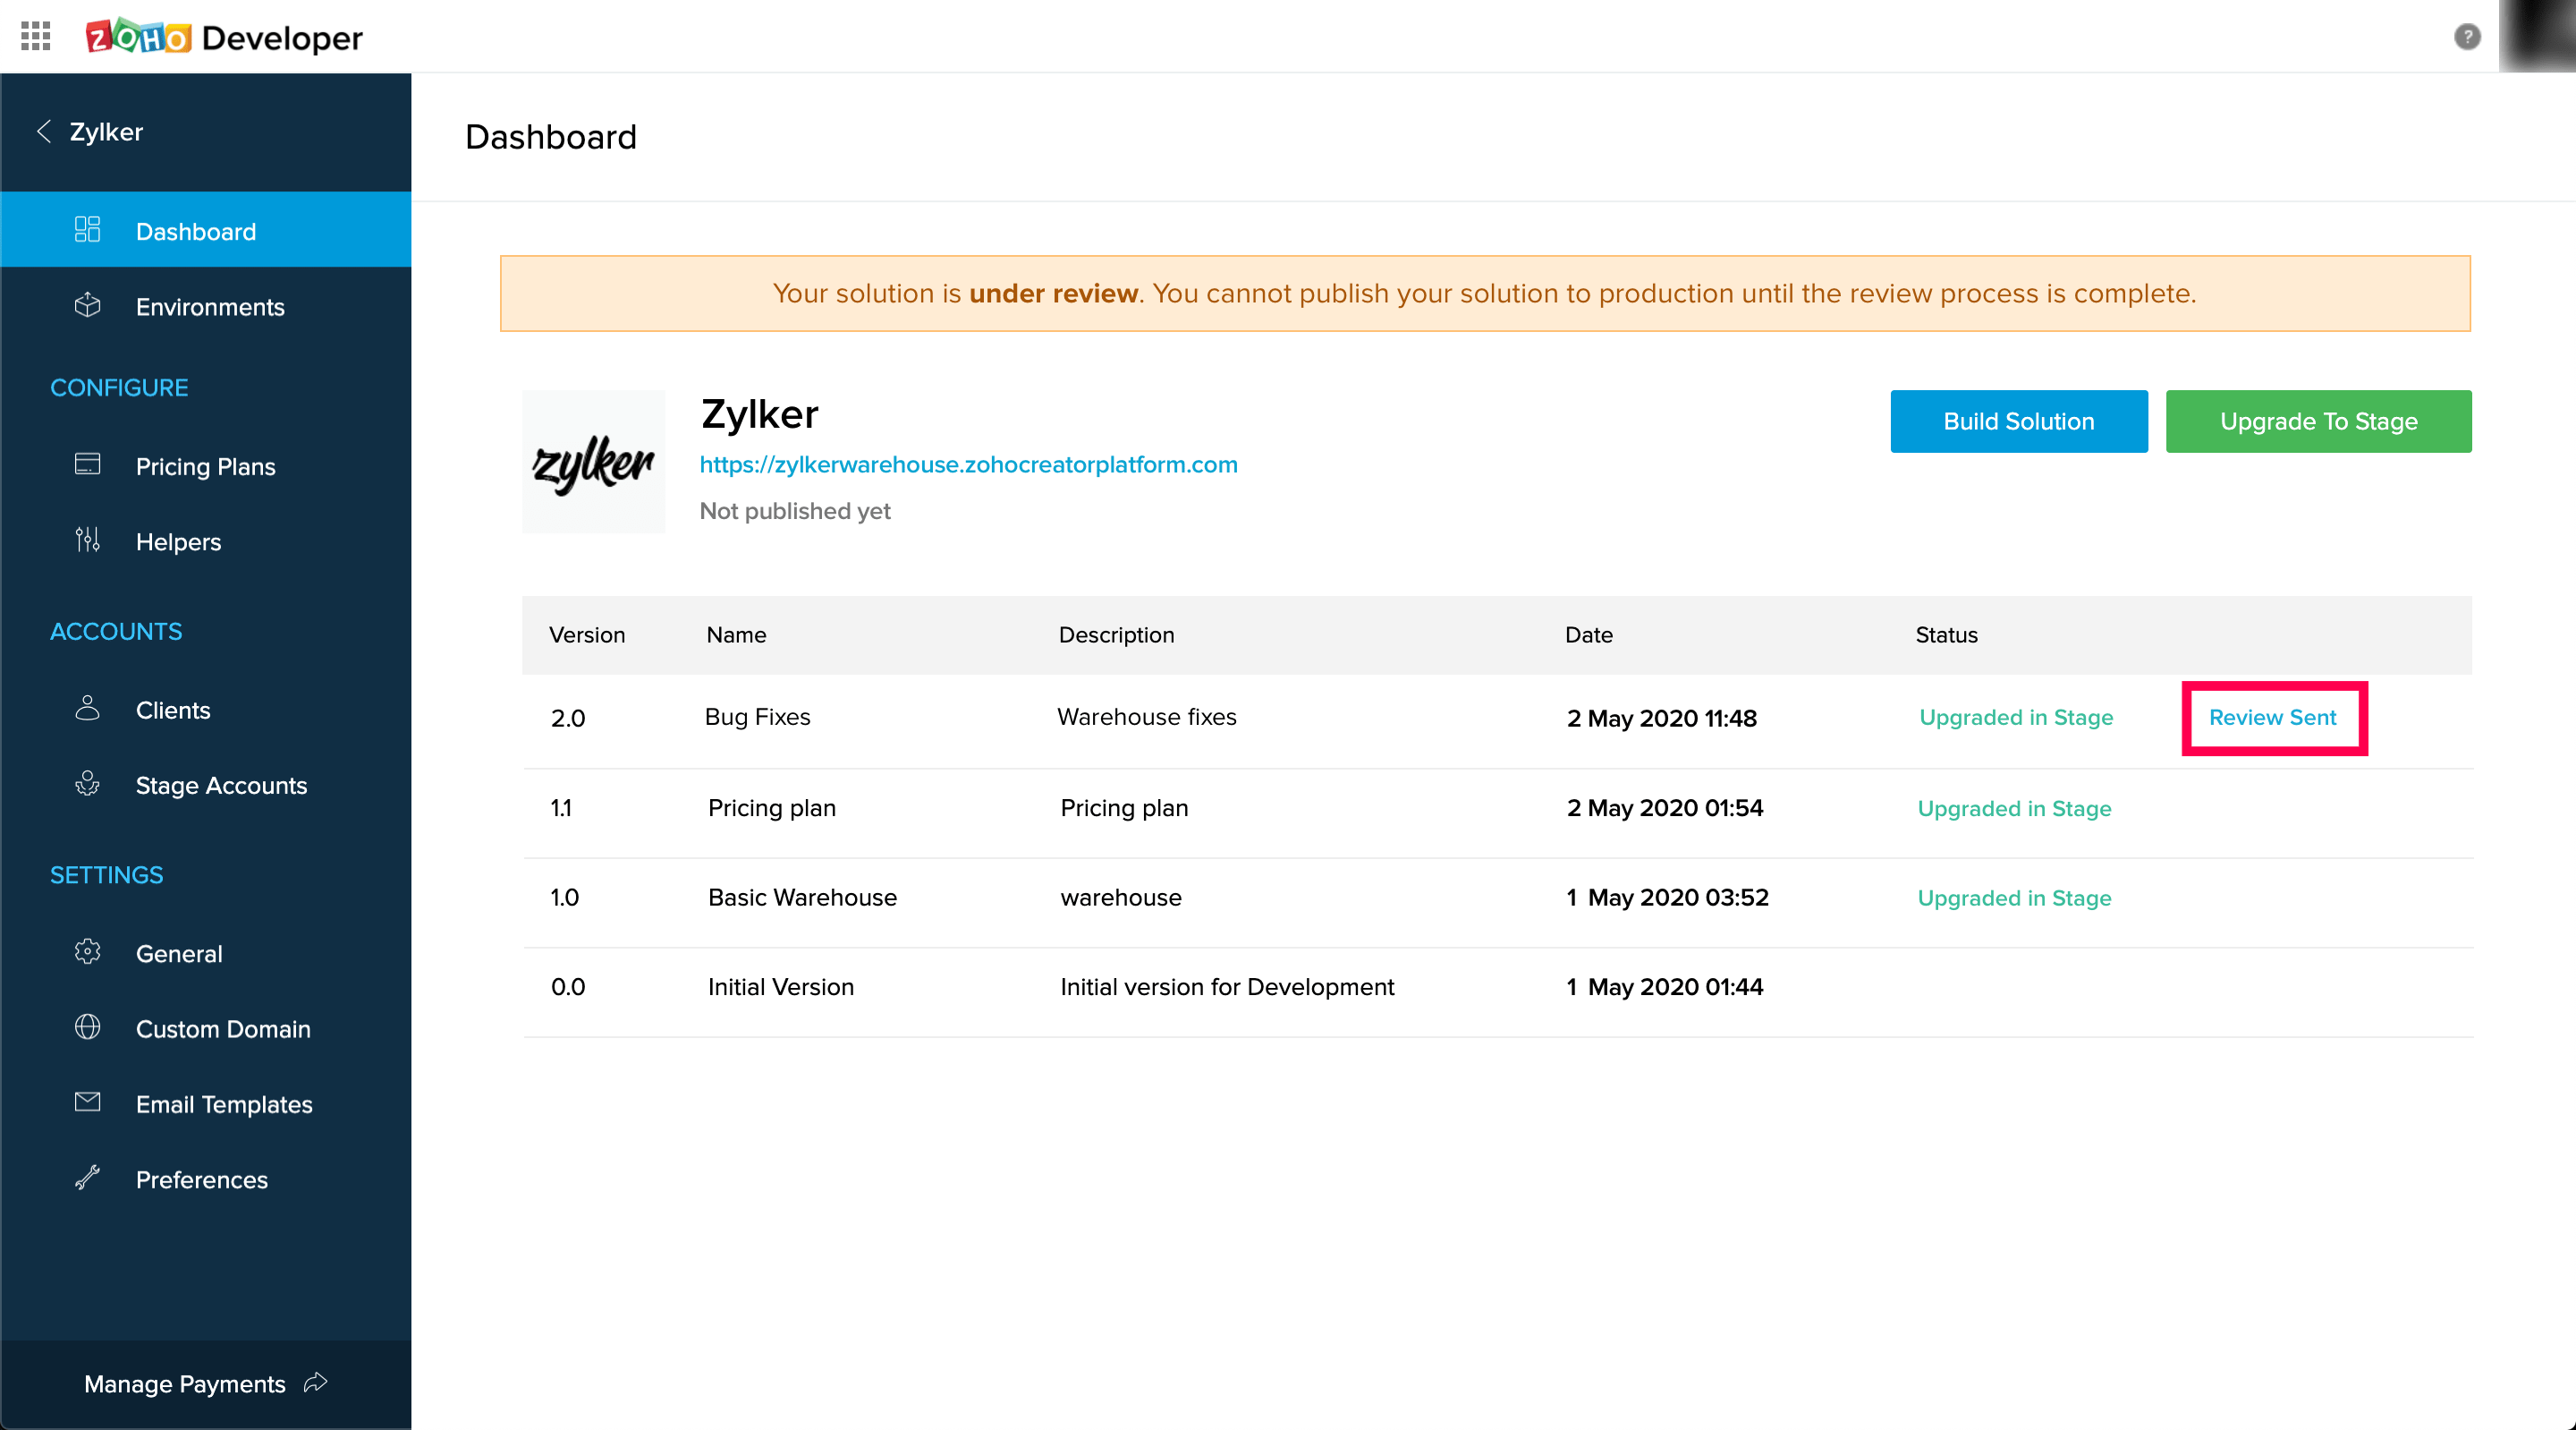Viewport: 2576px width, 1430px height.
Task: Click the Warehouse fixes description
Action: pyautogui.click(x=1147, y=717)
